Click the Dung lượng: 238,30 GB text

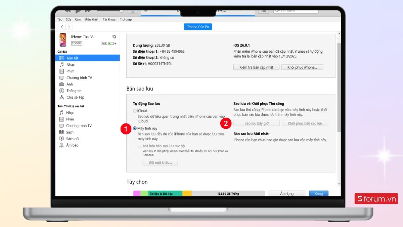(x=151, y=45)
